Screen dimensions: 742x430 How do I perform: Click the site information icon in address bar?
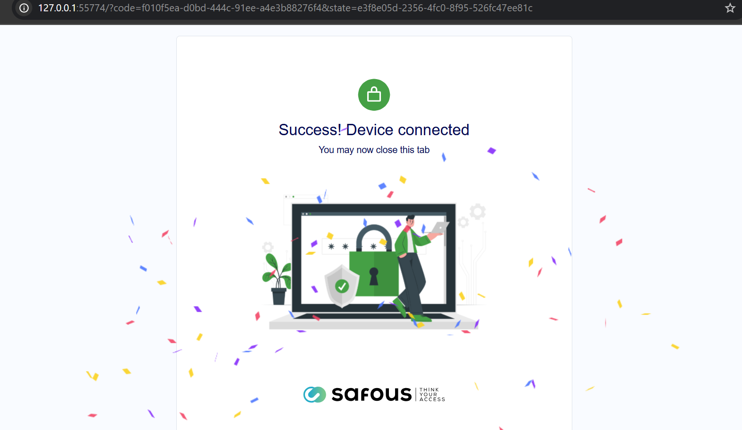24,8
